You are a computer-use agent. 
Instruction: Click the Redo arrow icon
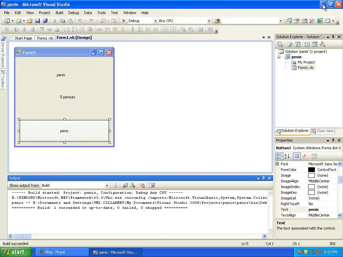point(91,21)
